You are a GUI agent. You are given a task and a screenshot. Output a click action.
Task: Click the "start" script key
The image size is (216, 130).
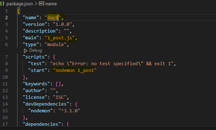click(38, 70)
